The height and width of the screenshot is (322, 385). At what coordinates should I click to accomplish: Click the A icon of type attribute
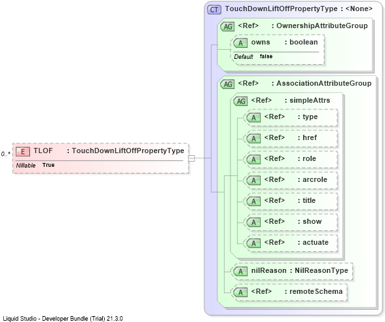(x=253, y=118)
